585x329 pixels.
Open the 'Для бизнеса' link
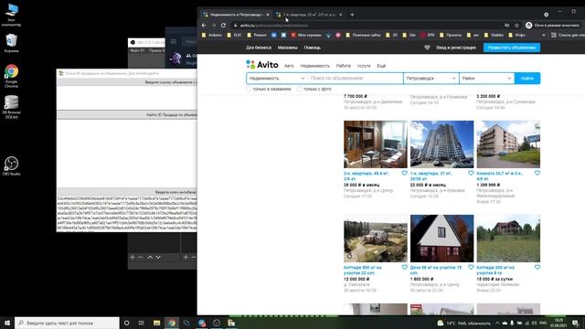(259, 48)
